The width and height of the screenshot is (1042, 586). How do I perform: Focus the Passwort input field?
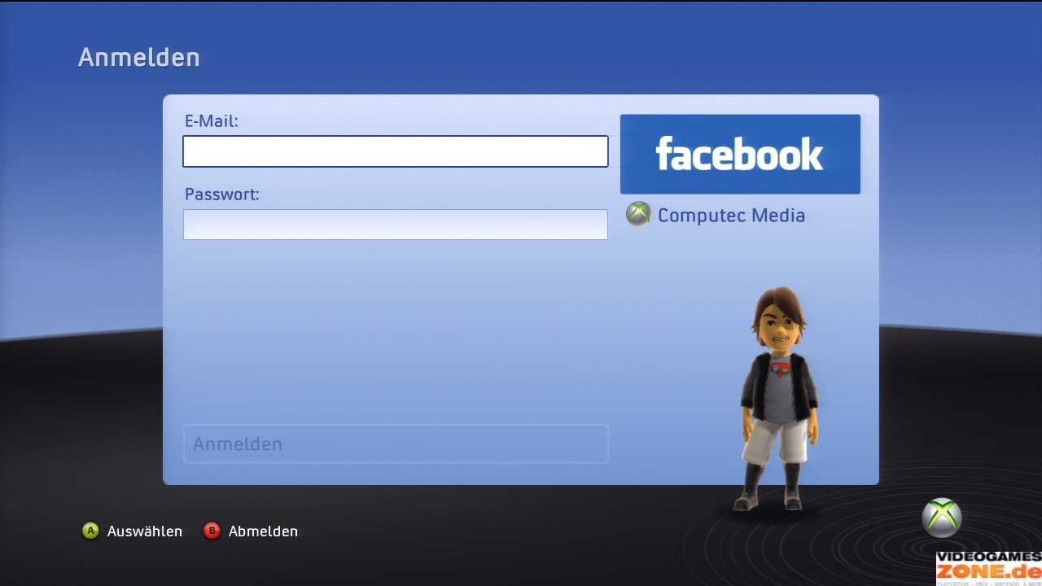pos(395,225)
